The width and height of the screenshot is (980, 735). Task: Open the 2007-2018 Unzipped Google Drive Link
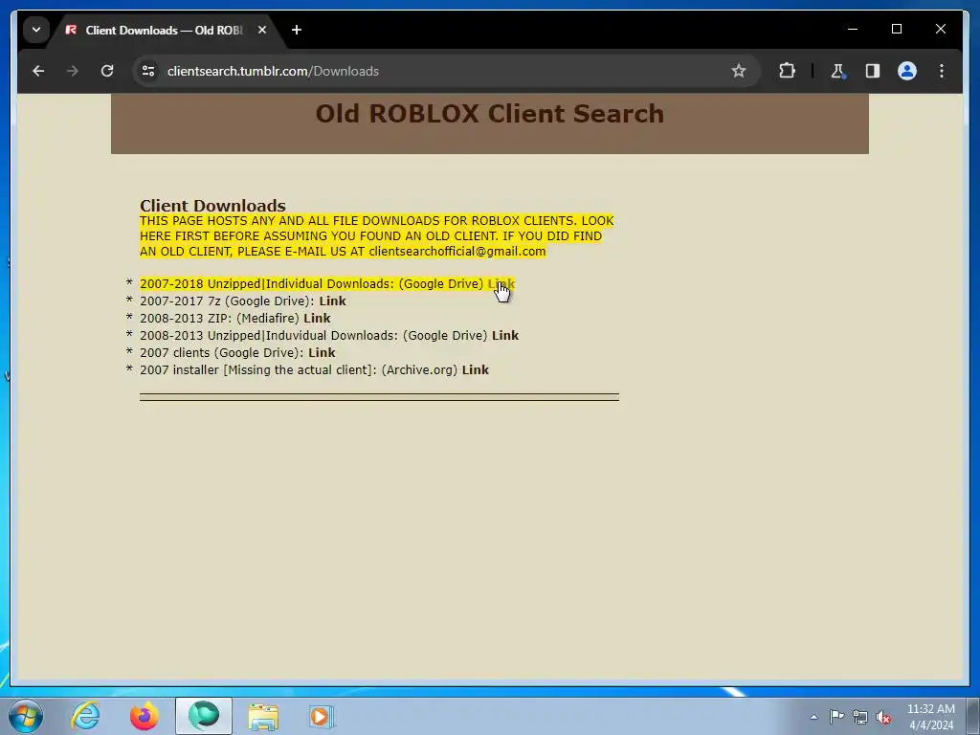pos(501,283)
